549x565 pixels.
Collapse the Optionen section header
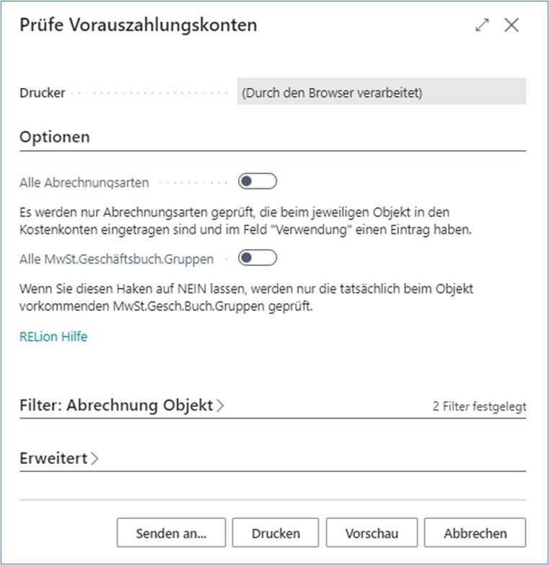(x=55, y=137)
